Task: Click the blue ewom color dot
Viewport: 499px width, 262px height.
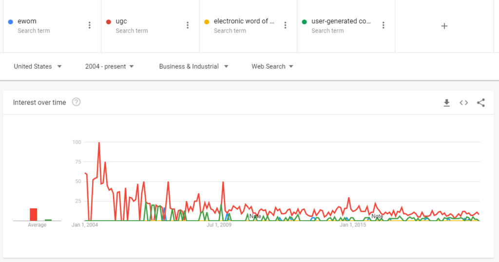Action: tap(11, 22)
